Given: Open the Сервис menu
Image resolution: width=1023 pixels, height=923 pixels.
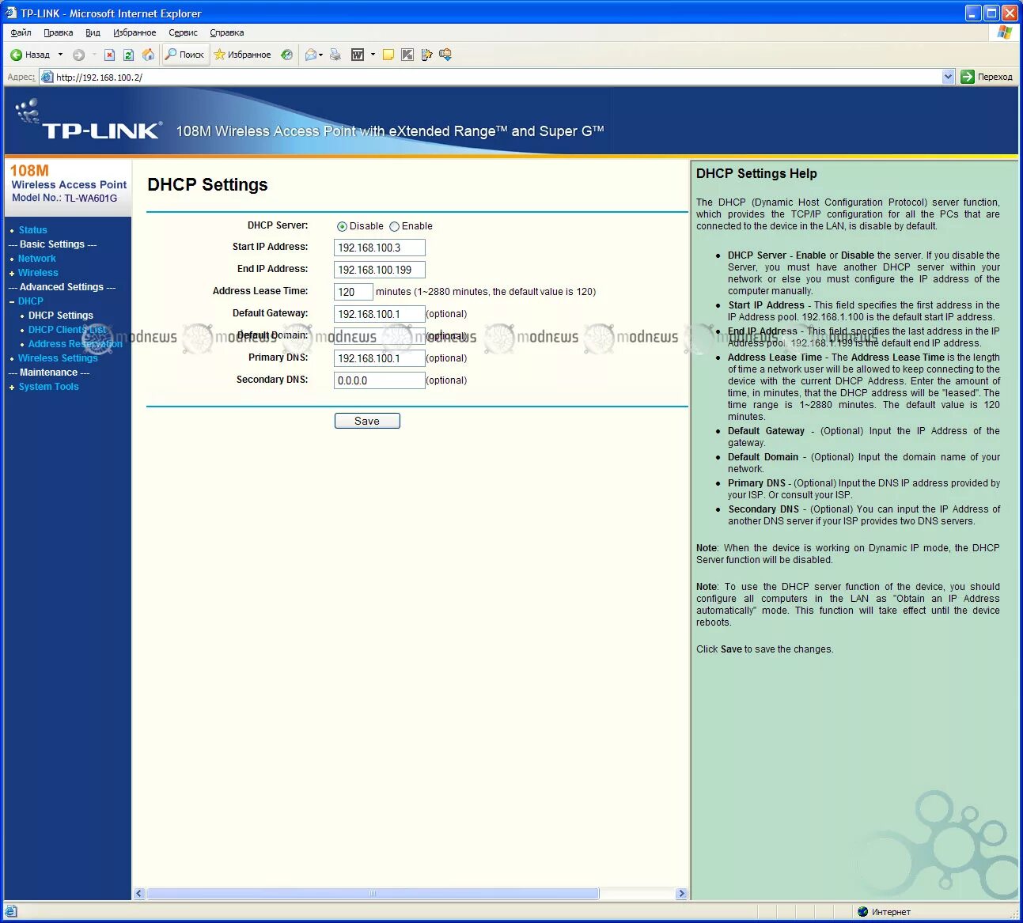Looking at the screenshot, I should click(x=183, y=32).
